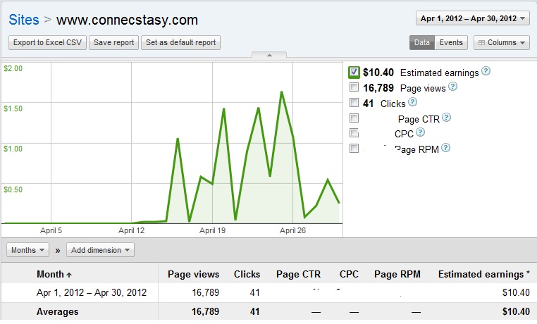537x324 pixels.
Task: Click the April 19 axis label
Action: (x=212, y=230)
